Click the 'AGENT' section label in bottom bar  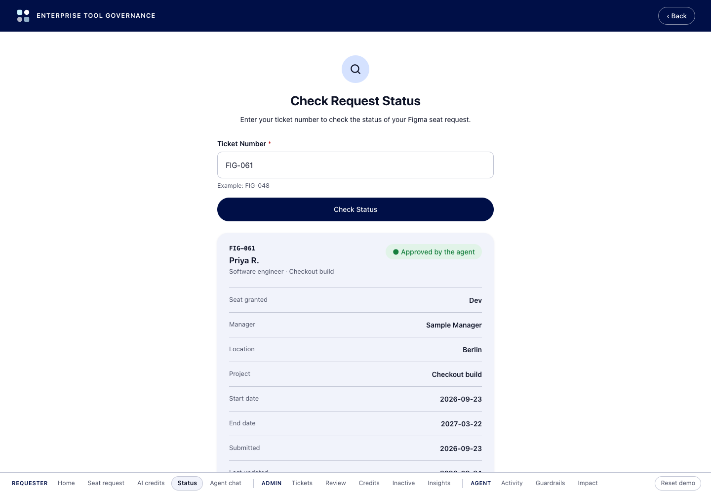click(480, 483)
